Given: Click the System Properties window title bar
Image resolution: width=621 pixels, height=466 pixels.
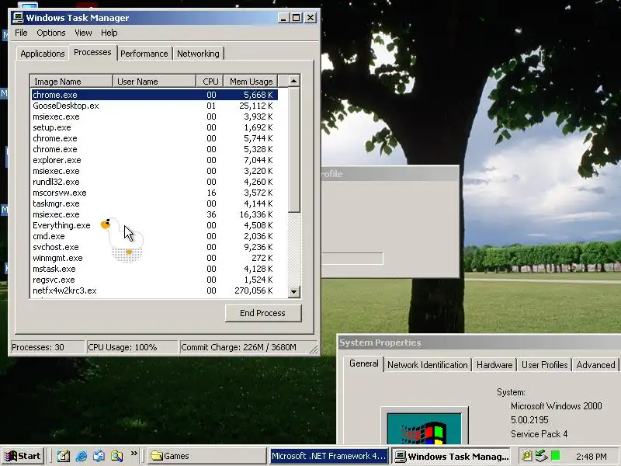Looking at the screenshot, I should click(479, 343).
